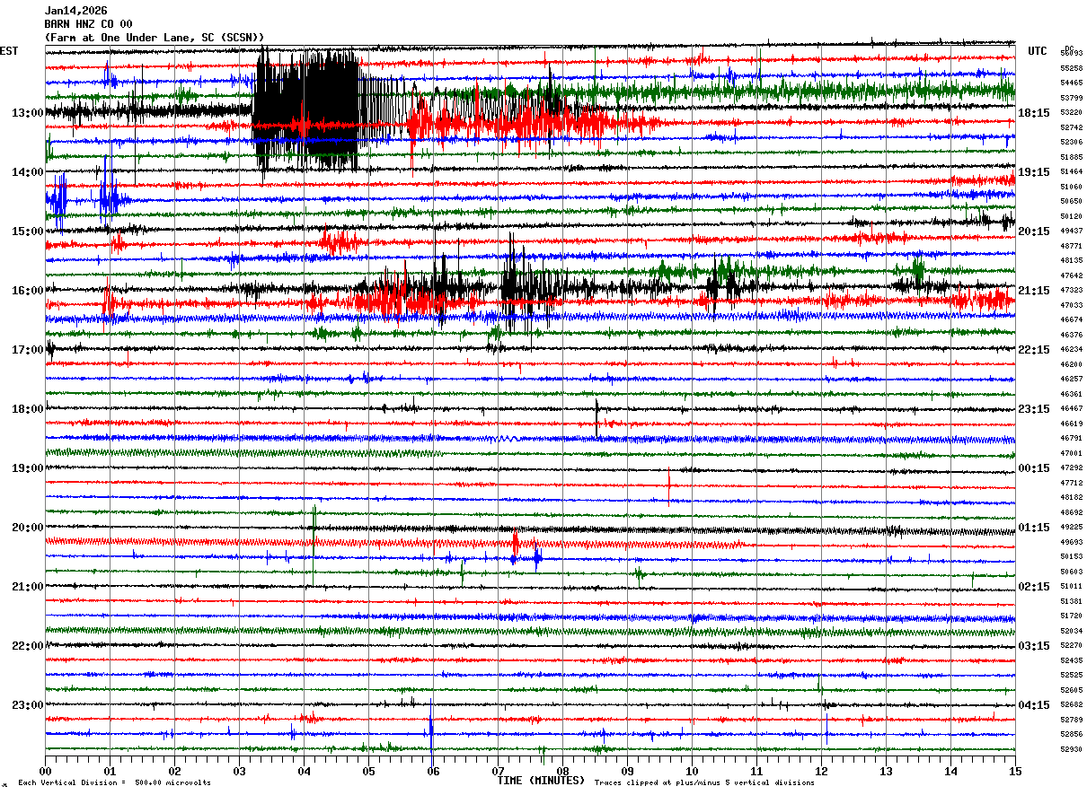This screenshot has width=1087, height=795.
Task: Click the DC offset value "53220"
Action: (1071, 113)
